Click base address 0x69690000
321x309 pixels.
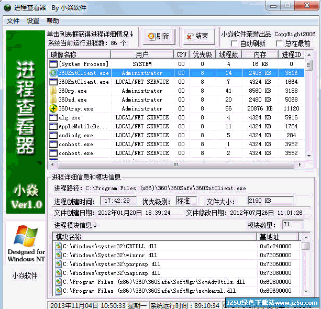point(275,291)
